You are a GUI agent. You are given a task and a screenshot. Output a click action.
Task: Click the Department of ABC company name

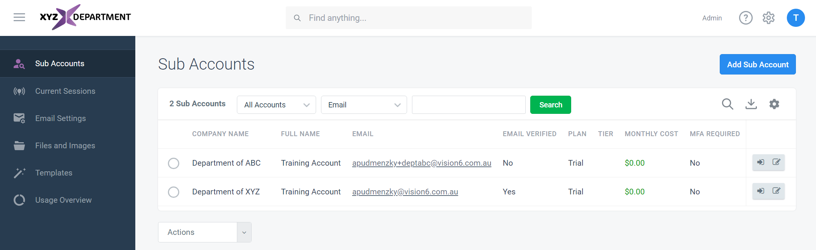click(x=226, y=163)
